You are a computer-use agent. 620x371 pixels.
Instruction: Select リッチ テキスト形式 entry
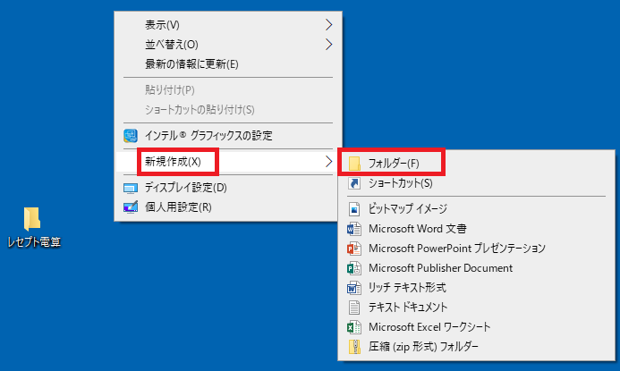pyautogui.click(x=476, y=288)
